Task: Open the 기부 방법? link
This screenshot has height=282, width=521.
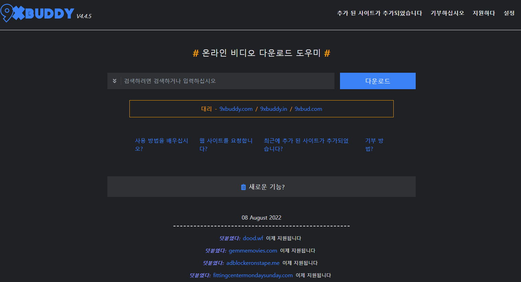Action: 374,145
